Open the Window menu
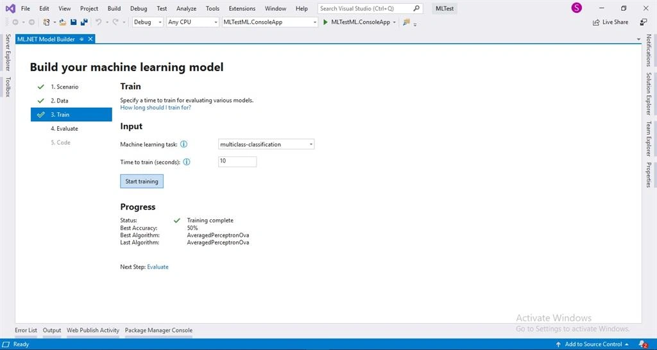Screen dimensions: 657x350 point(275,8)
